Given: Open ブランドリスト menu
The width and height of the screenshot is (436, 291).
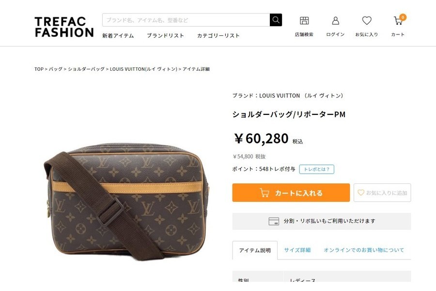Looking at the screenshot, I should (x=165, y=35).
